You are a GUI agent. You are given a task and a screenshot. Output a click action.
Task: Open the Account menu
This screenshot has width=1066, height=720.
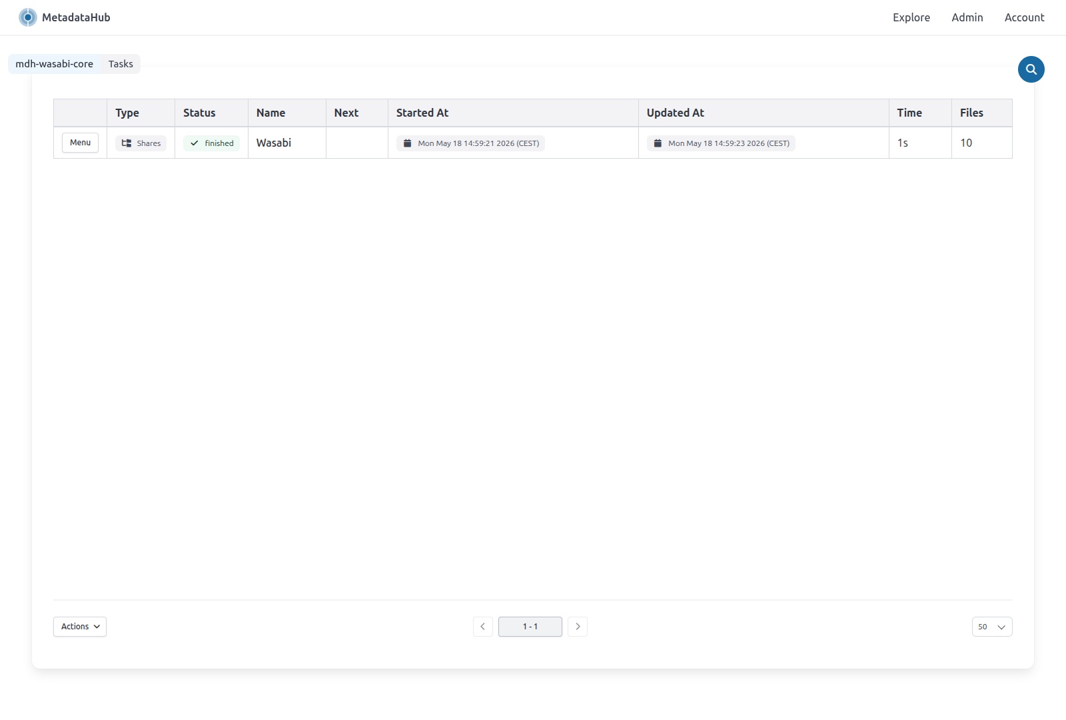click(x=1025, y=17)
